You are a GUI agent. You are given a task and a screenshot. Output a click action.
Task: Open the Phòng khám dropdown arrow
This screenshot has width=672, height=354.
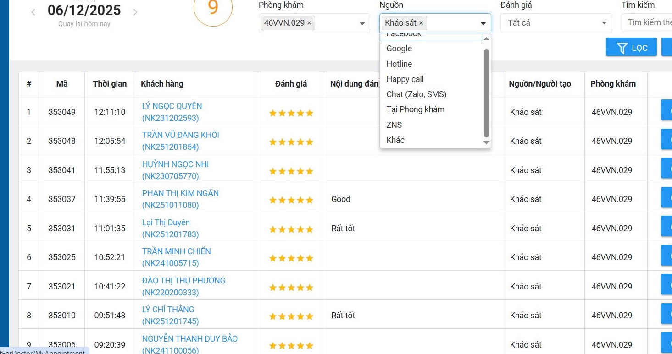[362, 23]
